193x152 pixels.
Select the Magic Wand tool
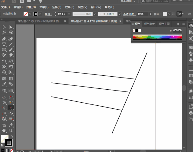[4, 32]
